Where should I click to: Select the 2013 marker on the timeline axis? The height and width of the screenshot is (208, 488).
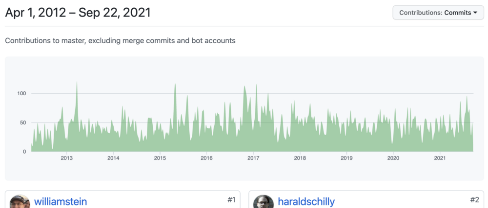[x=66, y=158]
